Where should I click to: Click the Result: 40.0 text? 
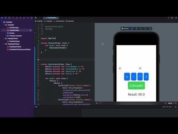point(136,95)
